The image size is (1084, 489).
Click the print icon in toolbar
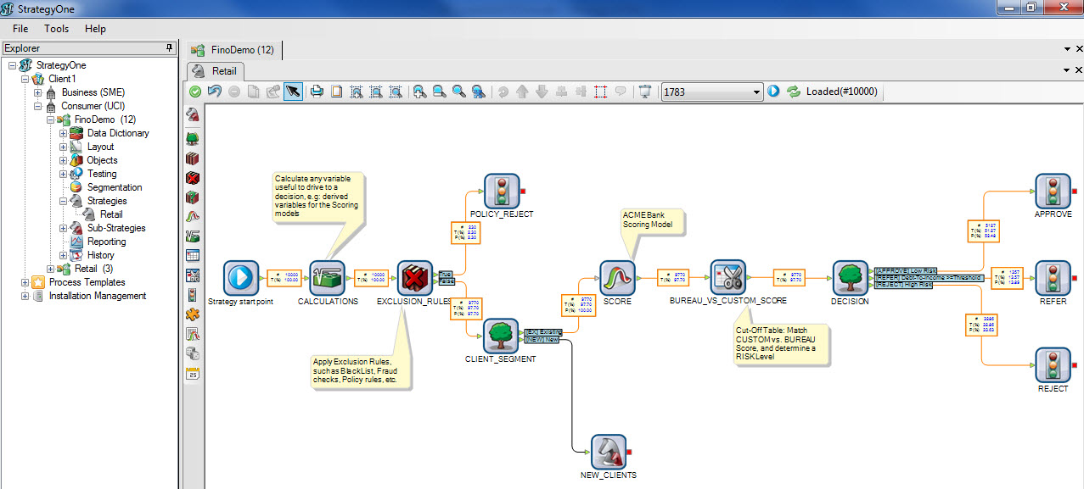tap(317, 92)
